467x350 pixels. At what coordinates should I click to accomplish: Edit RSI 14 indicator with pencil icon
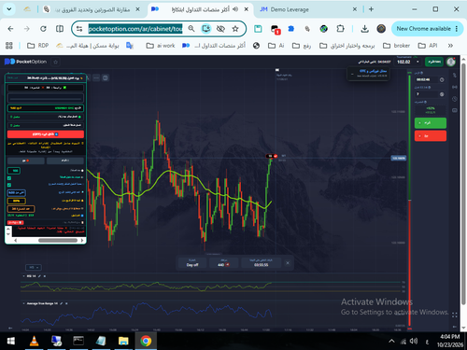39,276
